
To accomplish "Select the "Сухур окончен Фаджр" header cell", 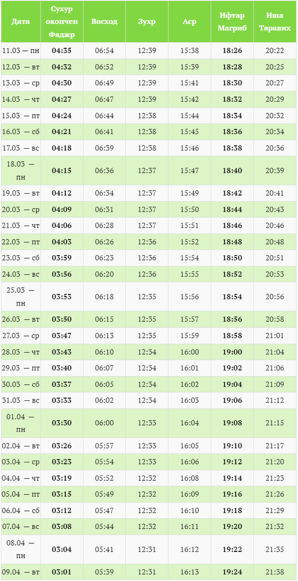I will pyautogui.click(x=62, y=22).
